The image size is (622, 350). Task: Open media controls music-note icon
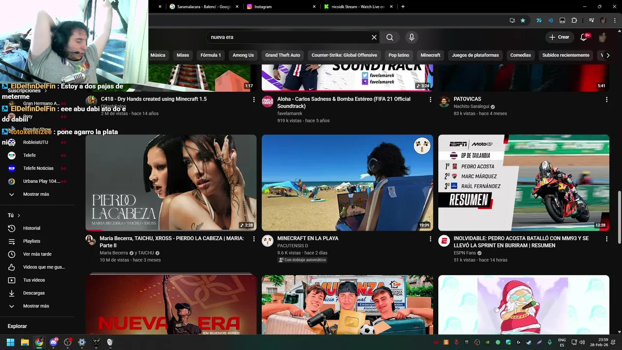(591, 20)
